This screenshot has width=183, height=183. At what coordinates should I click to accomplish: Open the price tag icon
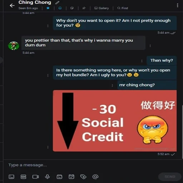(x=83, y=177)
